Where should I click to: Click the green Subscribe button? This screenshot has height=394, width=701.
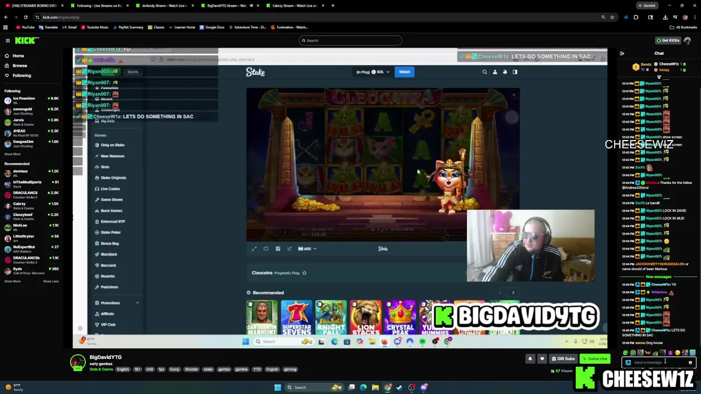coord(595,359)
